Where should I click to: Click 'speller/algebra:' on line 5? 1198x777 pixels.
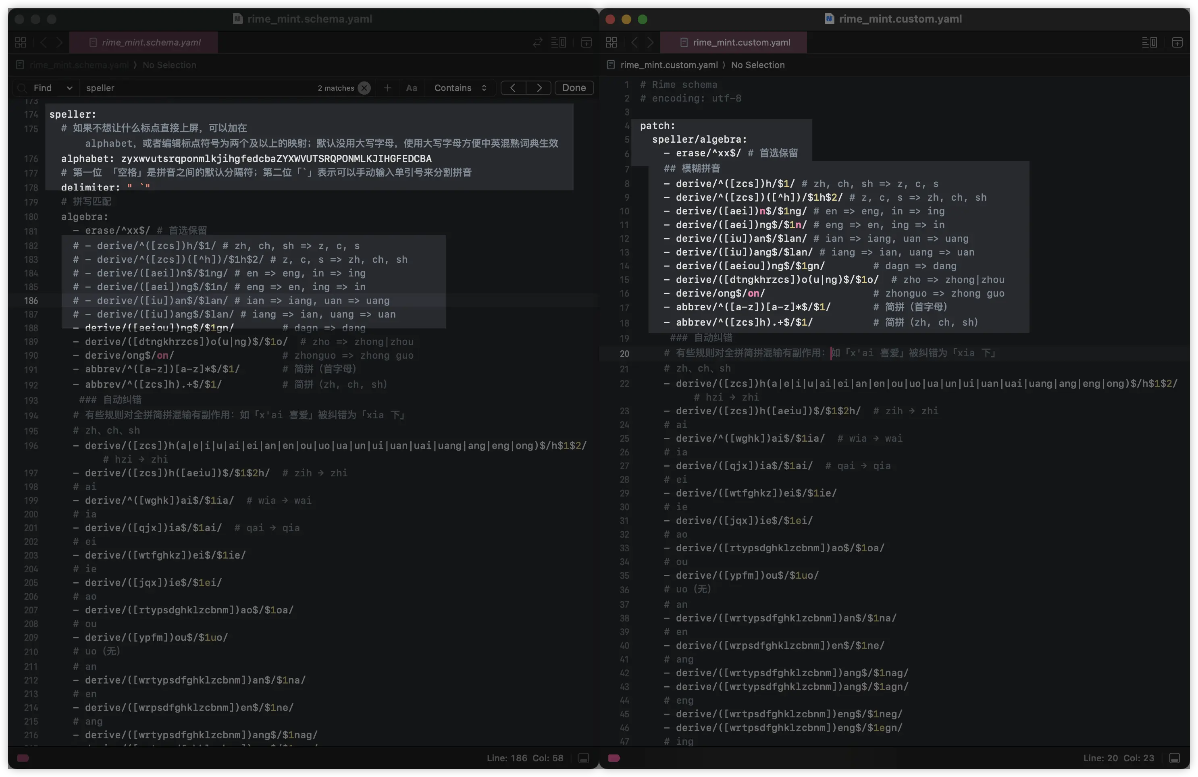(699, 139)
